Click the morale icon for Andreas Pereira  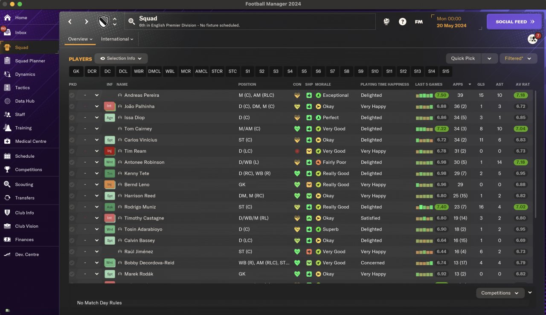coord(318,95)
